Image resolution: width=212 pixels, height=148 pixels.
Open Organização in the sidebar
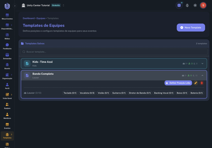click(x=7, y=76)
